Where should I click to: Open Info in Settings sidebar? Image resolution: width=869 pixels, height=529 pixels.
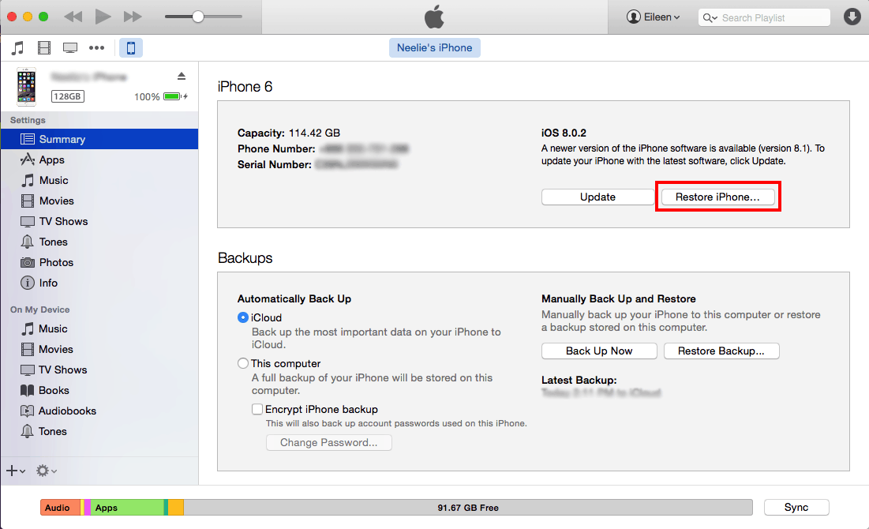click(99, 283)
